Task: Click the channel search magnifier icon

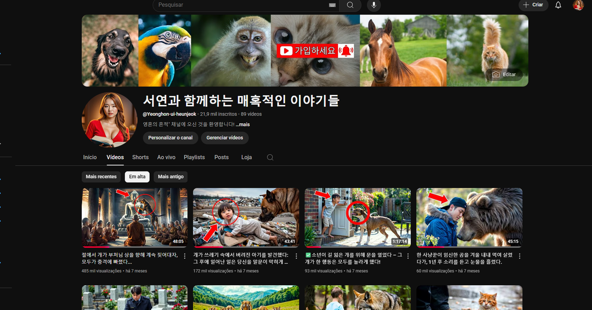Action: (x=270, y=157)
